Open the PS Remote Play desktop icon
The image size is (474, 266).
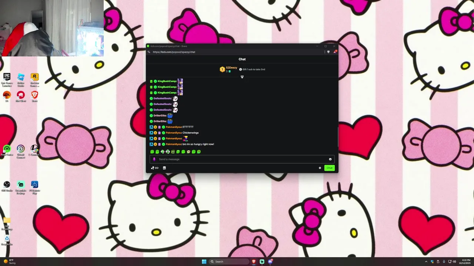click(34, 187)
